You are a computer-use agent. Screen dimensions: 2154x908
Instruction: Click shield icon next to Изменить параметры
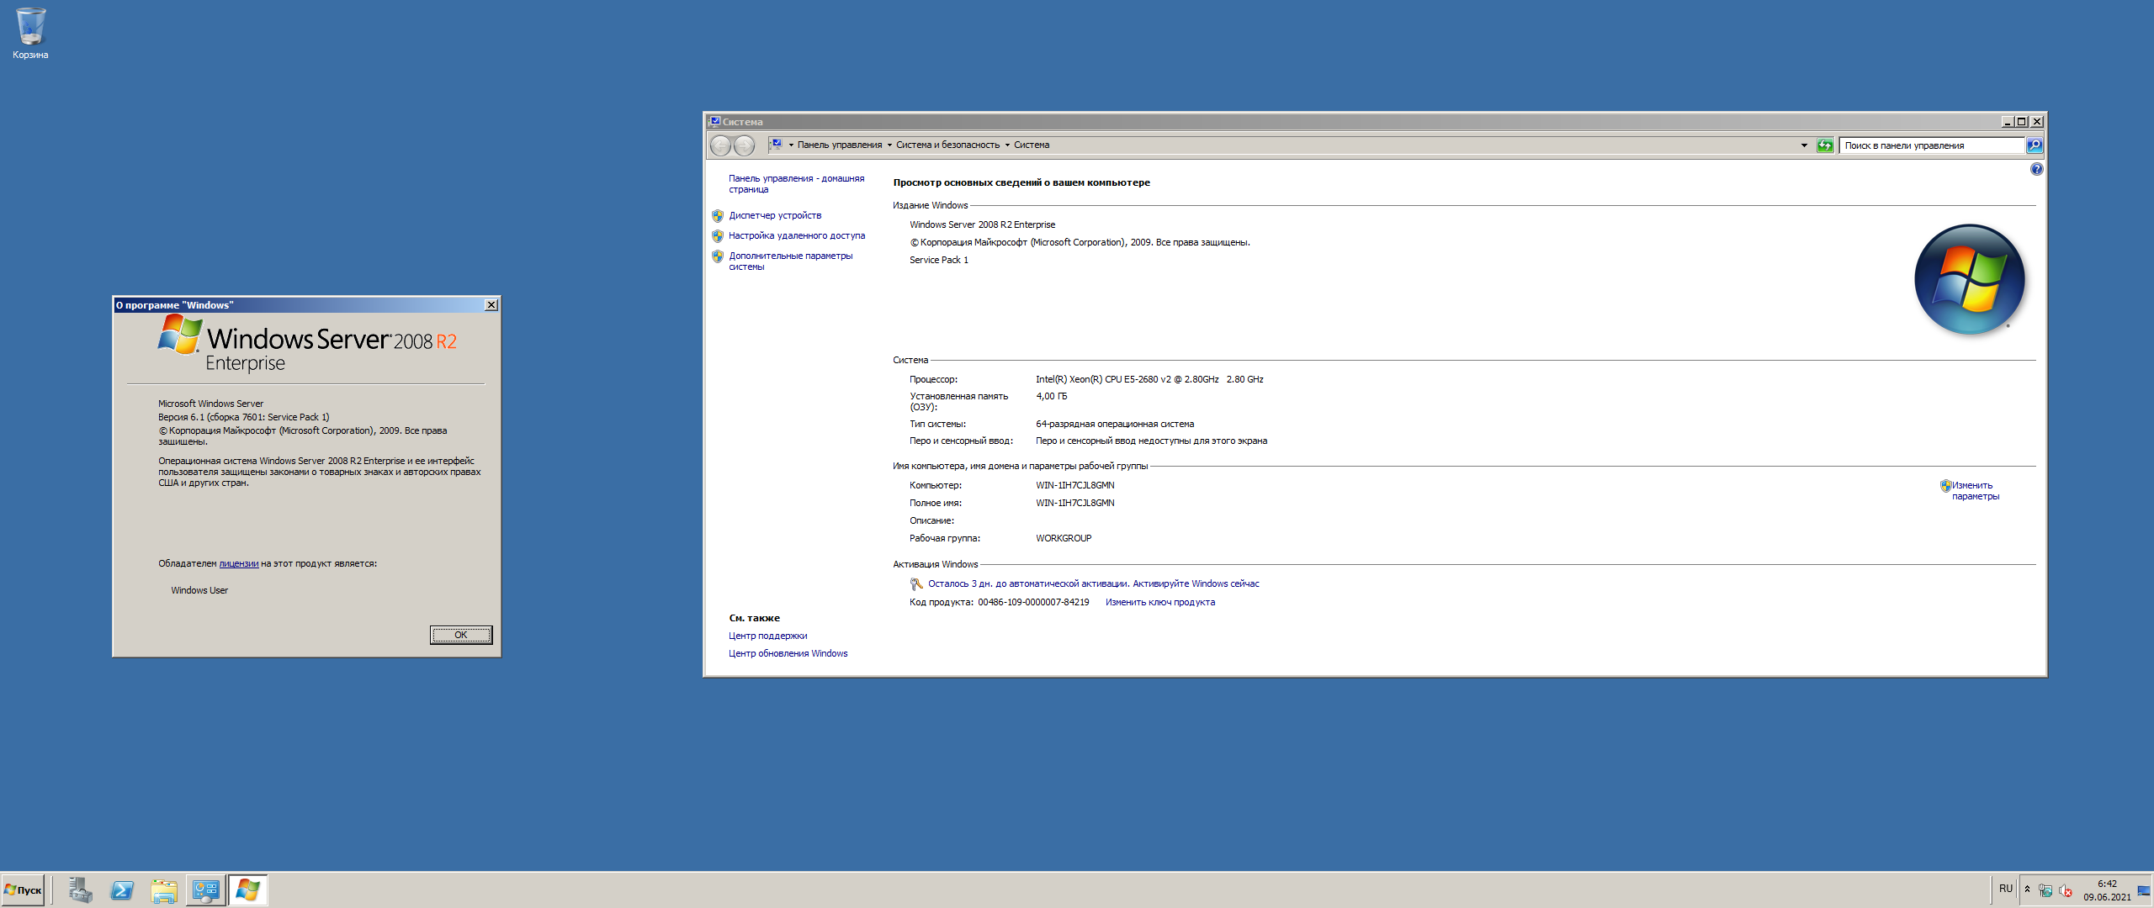coord(1945,486)
